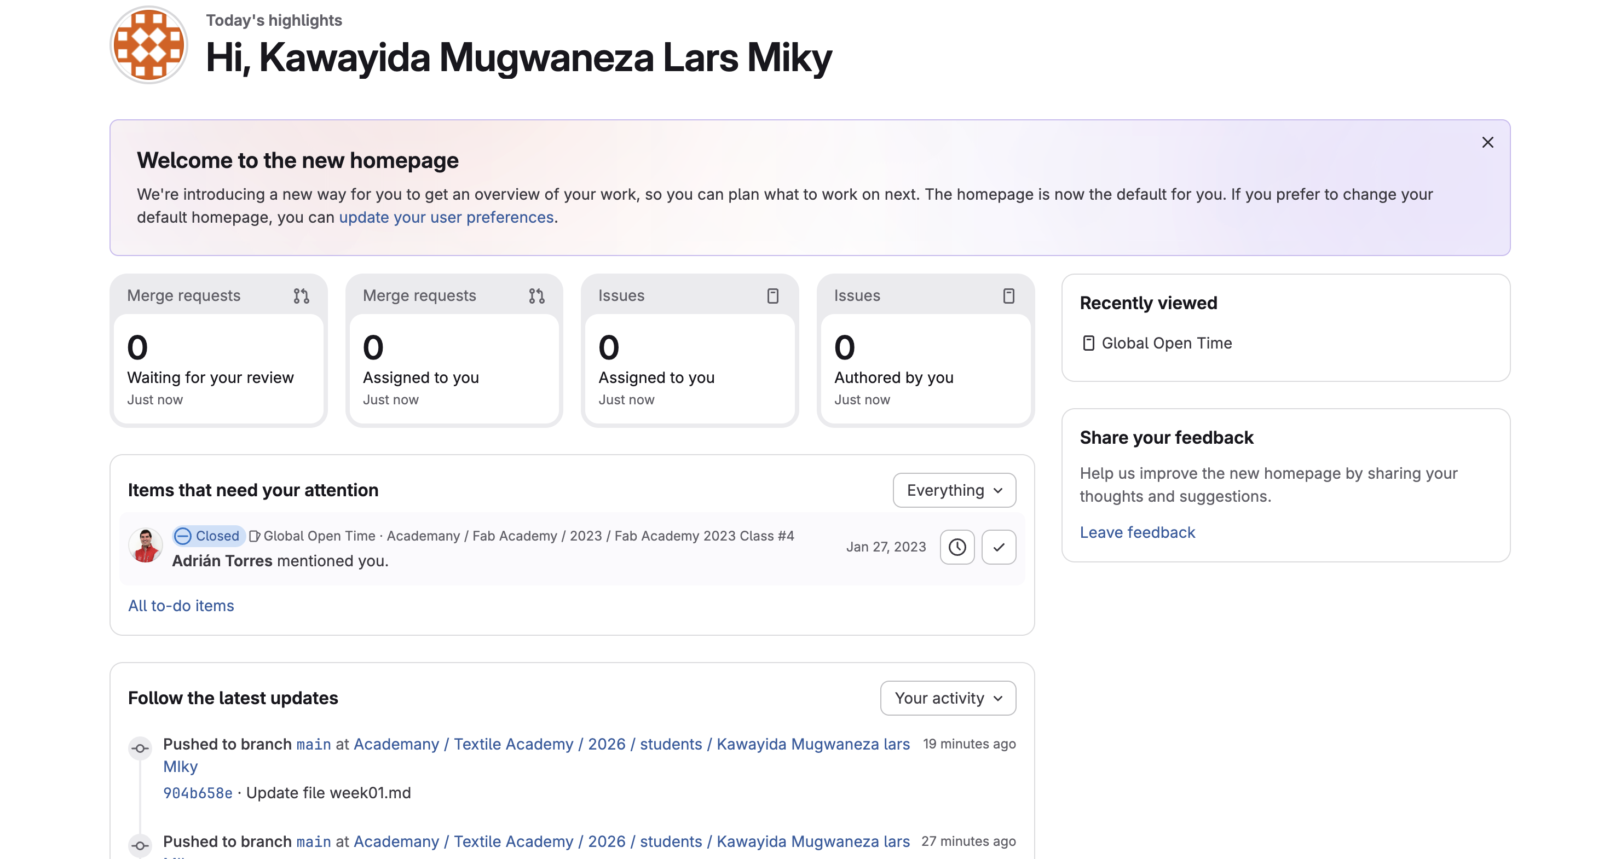Open the All to-do items link
This screenshot has height=859, width=1604.
pos(181,606)
